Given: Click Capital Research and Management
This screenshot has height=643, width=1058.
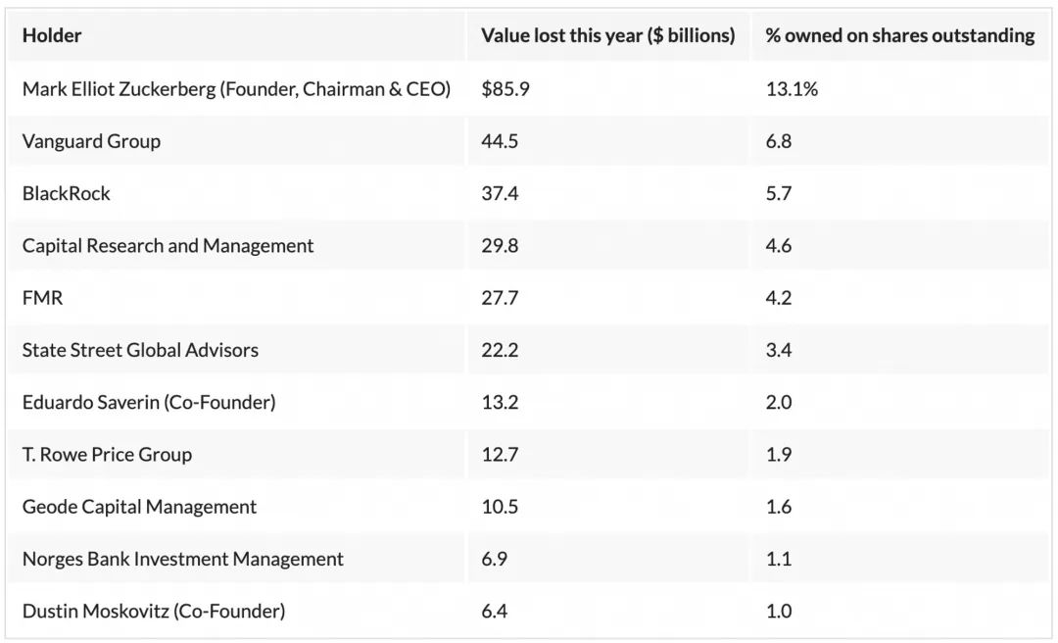Looking at the screenshot, I should pyautogui.click(x=168, y=246).
